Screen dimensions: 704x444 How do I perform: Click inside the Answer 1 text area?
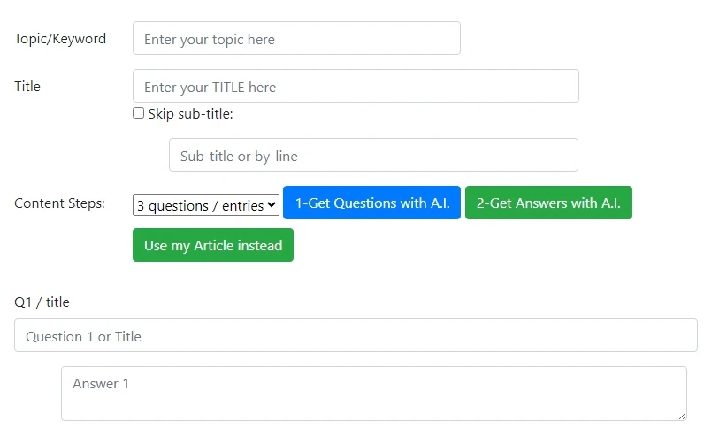point(373,394)
